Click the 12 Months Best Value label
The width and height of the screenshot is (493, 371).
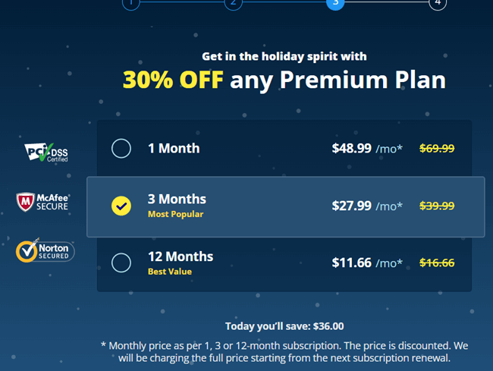coord(180,263)
